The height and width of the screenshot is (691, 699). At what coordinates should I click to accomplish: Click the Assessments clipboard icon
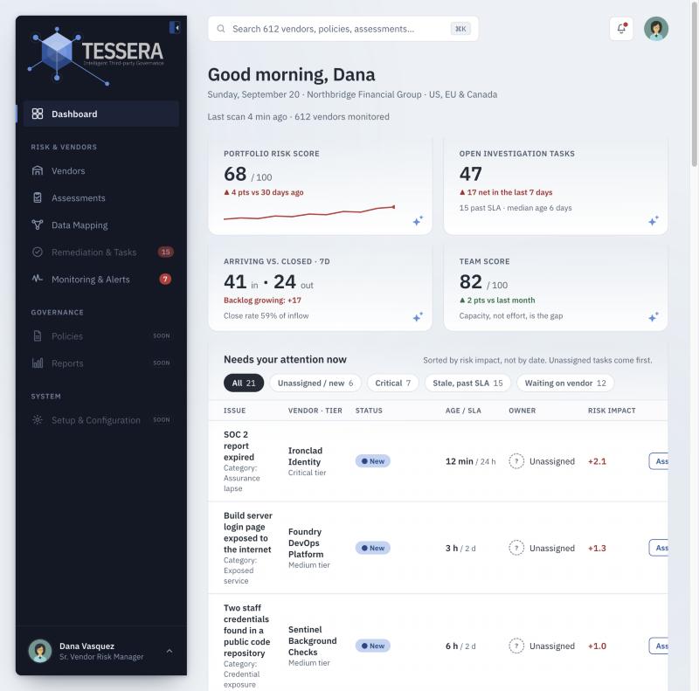pos(38,197)
